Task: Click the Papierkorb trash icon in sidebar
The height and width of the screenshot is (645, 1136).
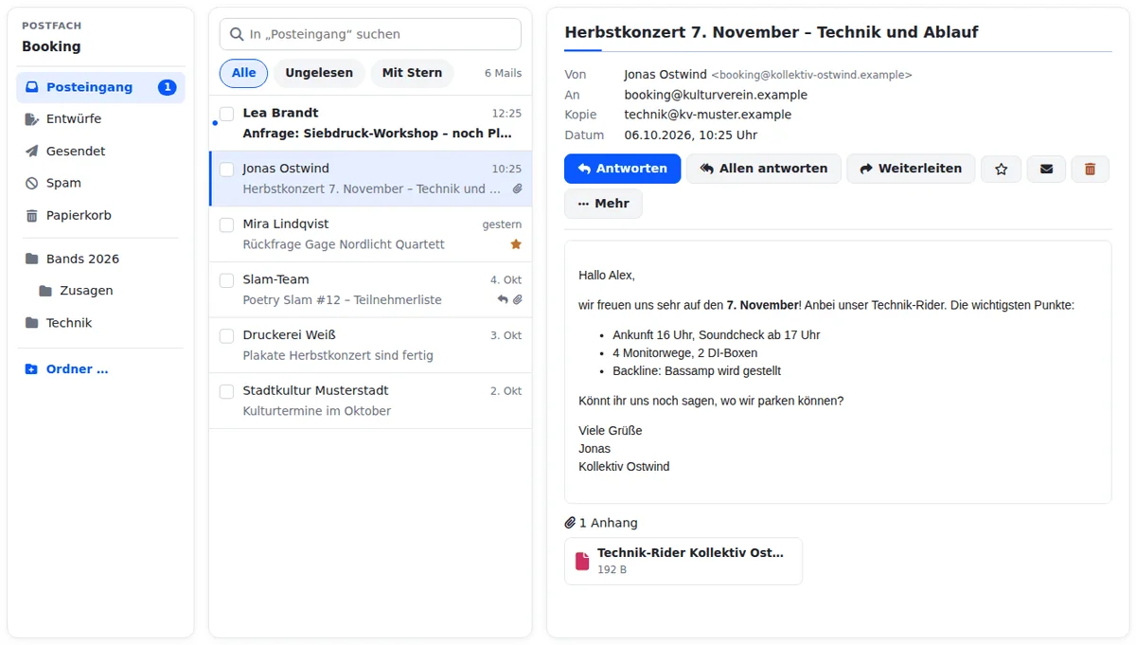Action: (31, 216)
